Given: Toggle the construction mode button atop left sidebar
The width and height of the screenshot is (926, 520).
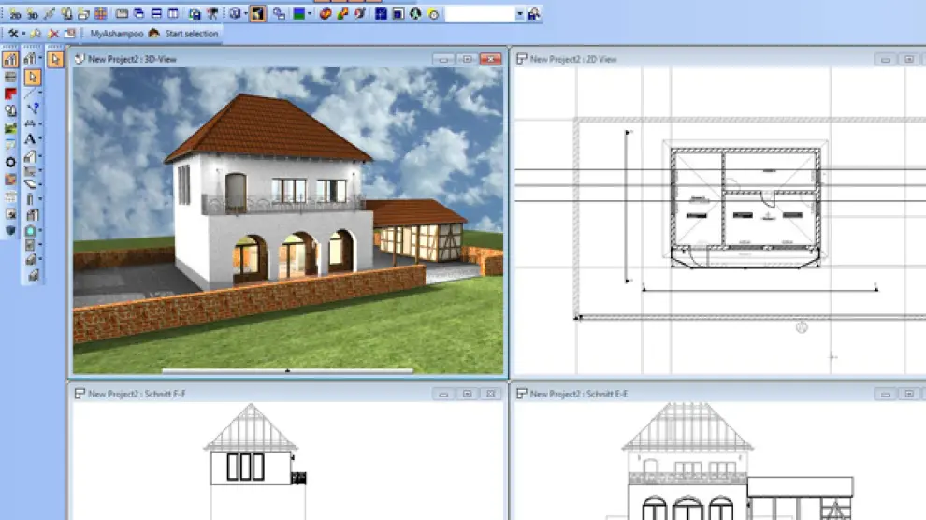Looking at the screenshot, I should pyautogui.click(x=11, y=60).
